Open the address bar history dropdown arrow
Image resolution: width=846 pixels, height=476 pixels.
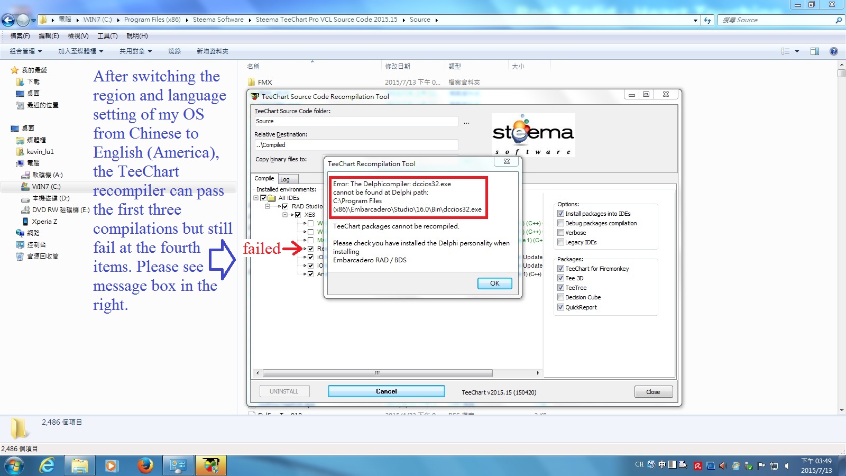pos(695,20)
